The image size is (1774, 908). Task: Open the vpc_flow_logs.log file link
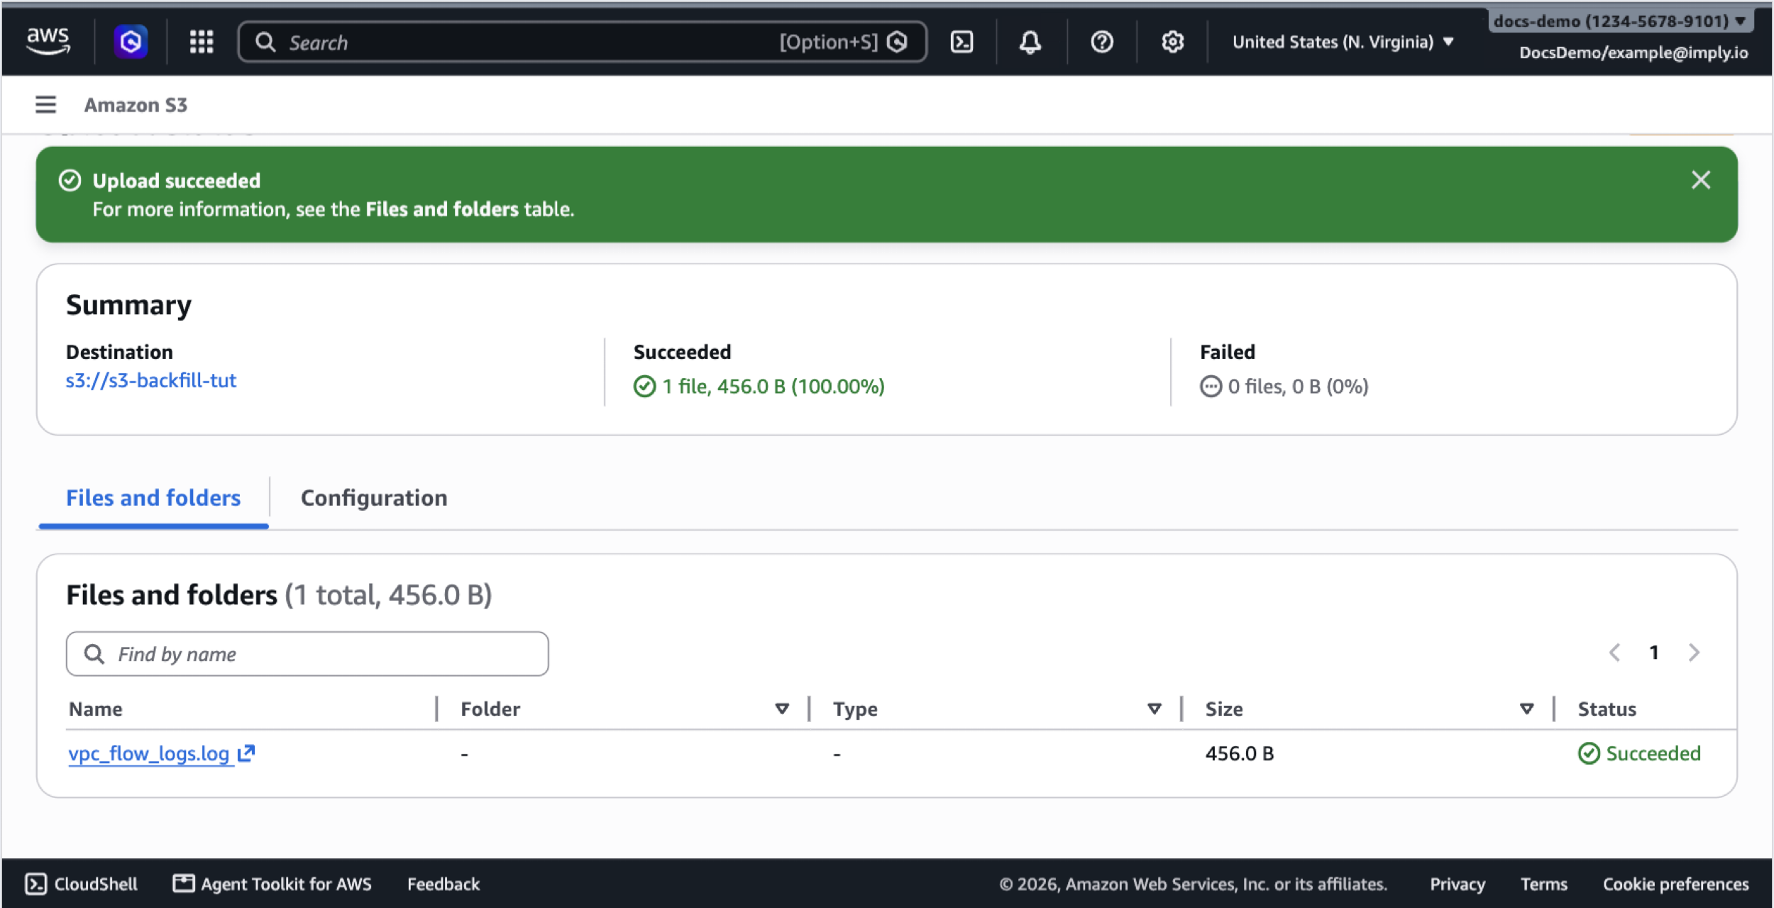[149, 753]
